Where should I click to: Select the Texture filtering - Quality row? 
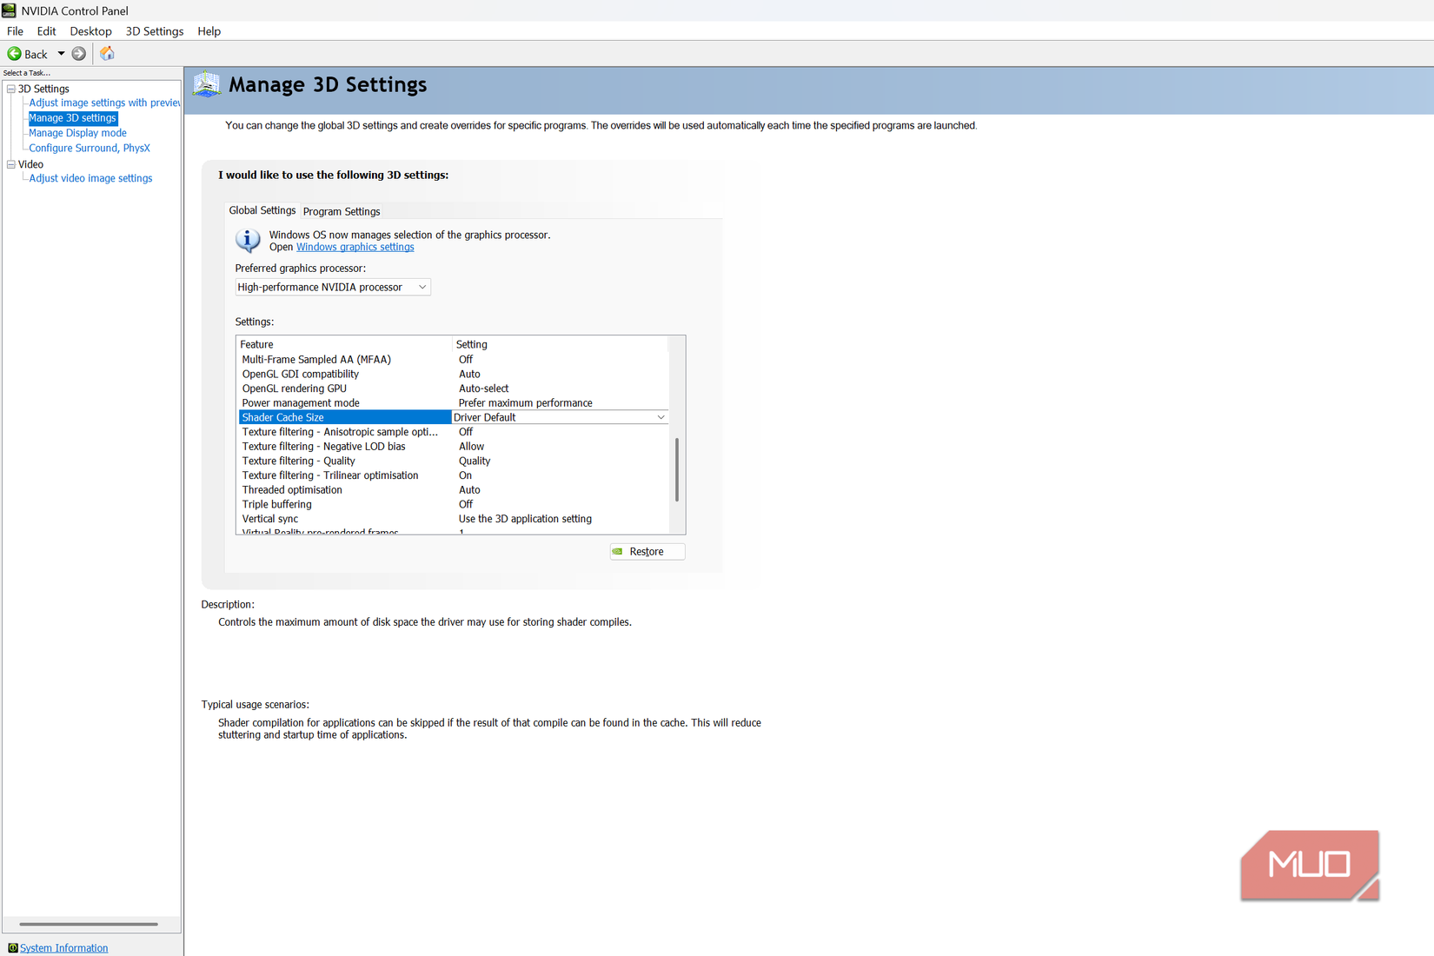(x=453, y=461)
